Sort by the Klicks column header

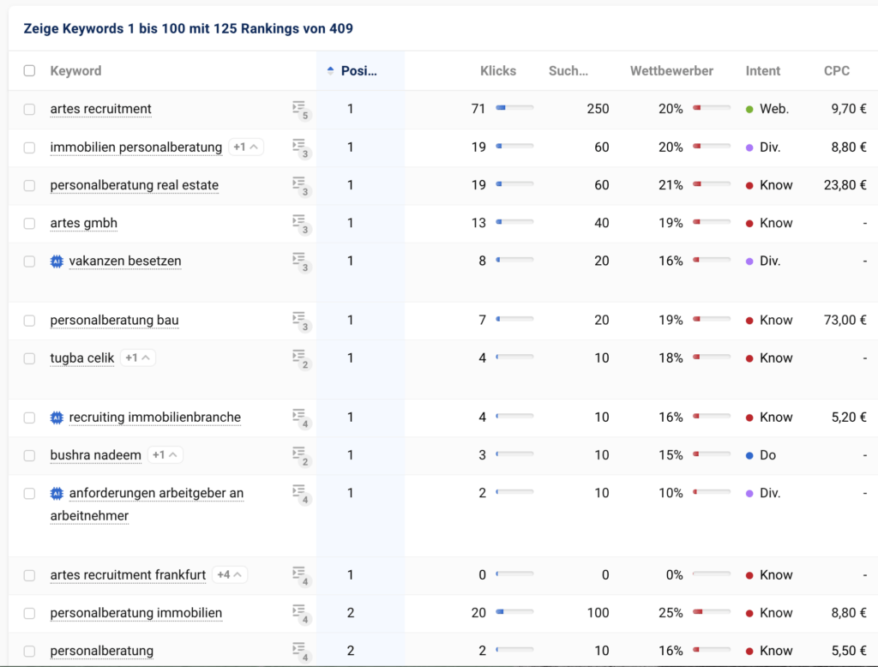coord(498,70)
